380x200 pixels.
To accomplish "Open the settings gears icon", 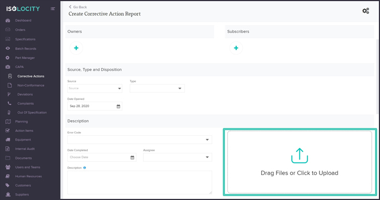I will pyautogui.click(x=366, y=11).
